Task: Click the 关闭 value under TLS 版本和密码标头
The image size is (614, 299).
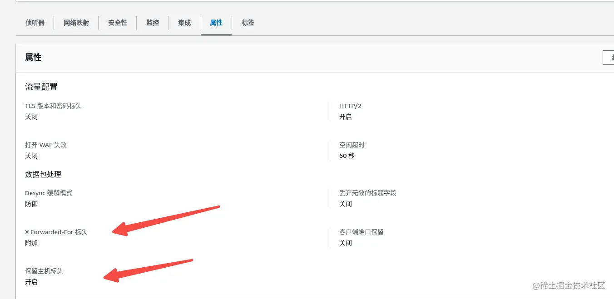Action: (x=31, y=117)
